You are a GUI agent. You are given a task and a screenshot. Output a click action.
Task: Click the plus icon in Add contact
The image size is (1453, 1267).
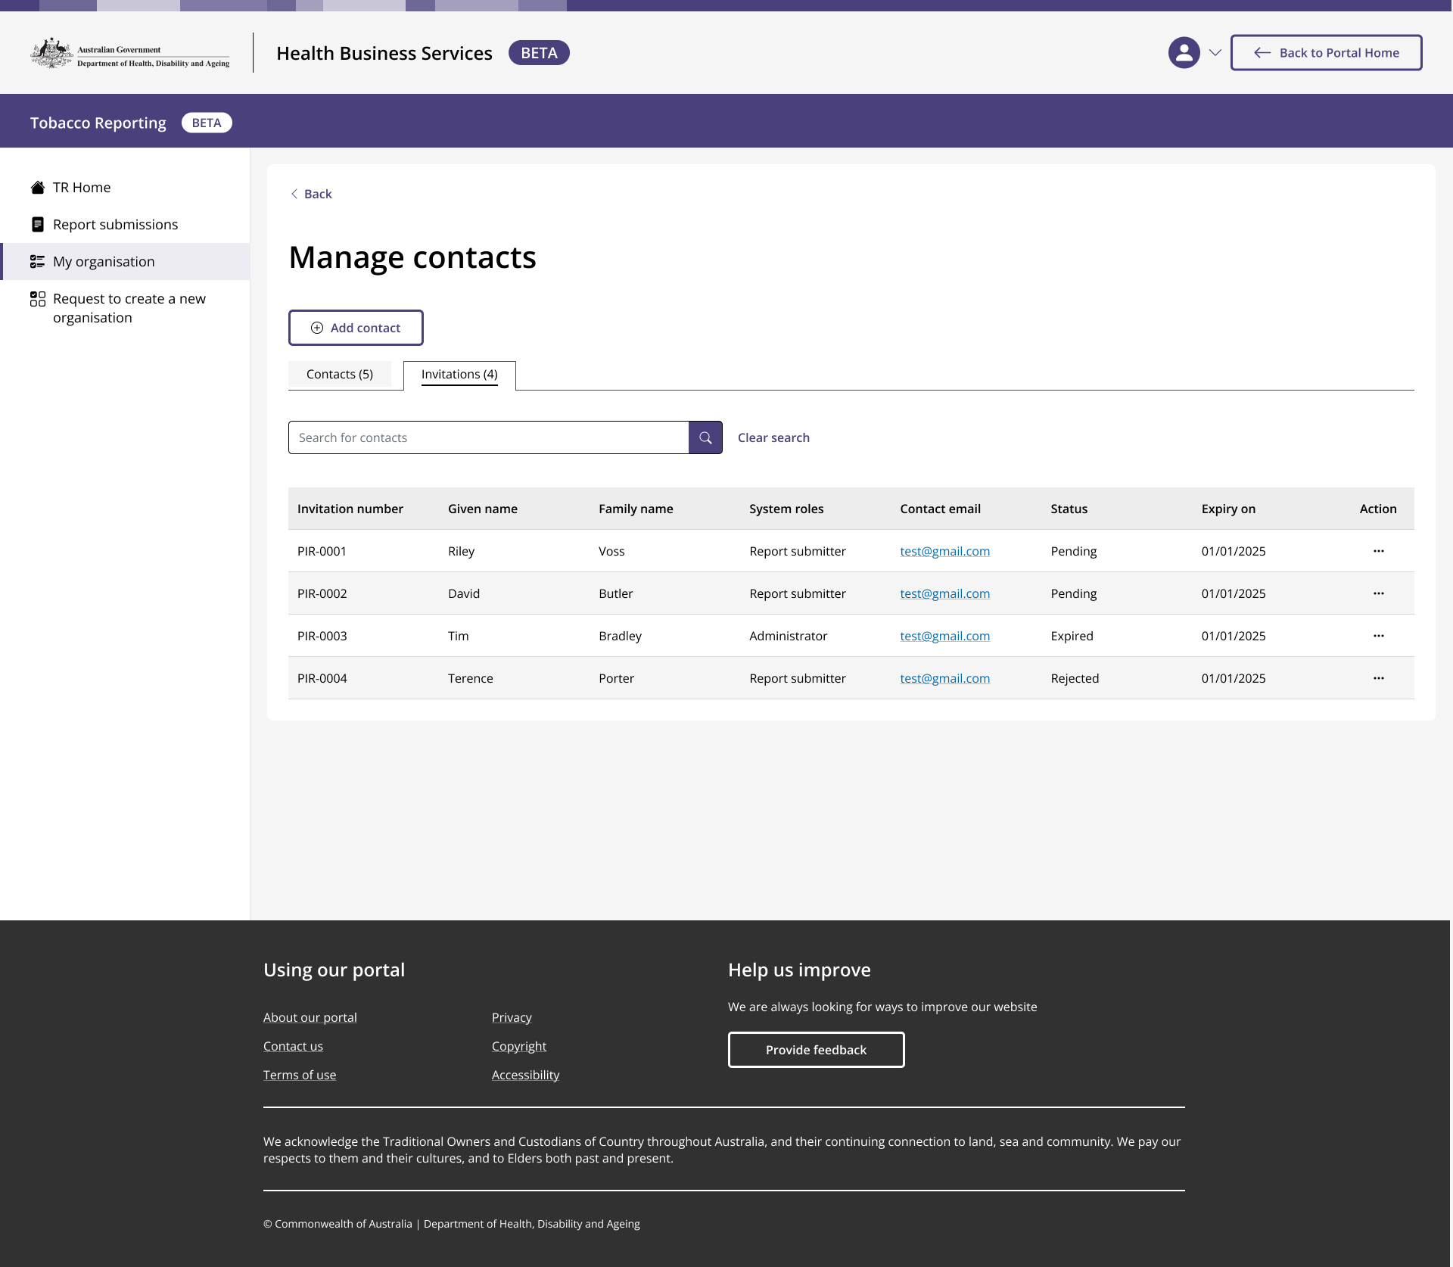(x=317, y=328)
